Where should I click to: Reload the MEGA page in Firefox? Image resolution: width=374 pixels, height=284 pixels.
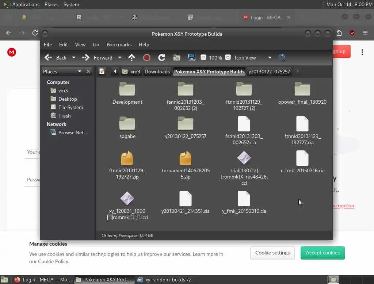click(35, 32)
